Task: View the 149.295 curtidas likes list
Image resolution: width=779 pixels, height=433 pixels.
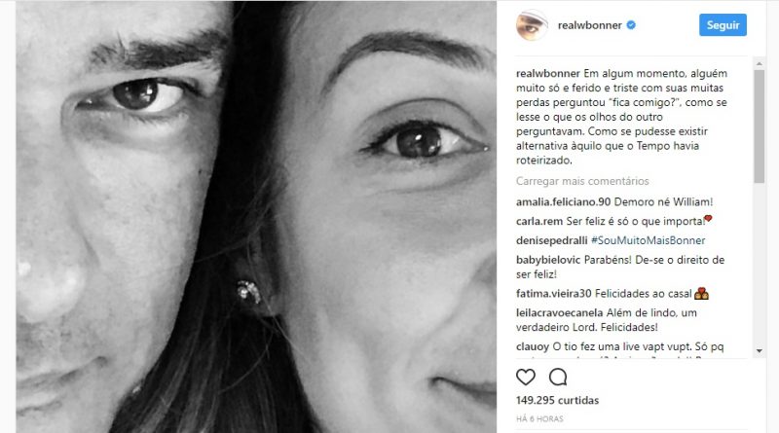Action: (x=557, y=400)
